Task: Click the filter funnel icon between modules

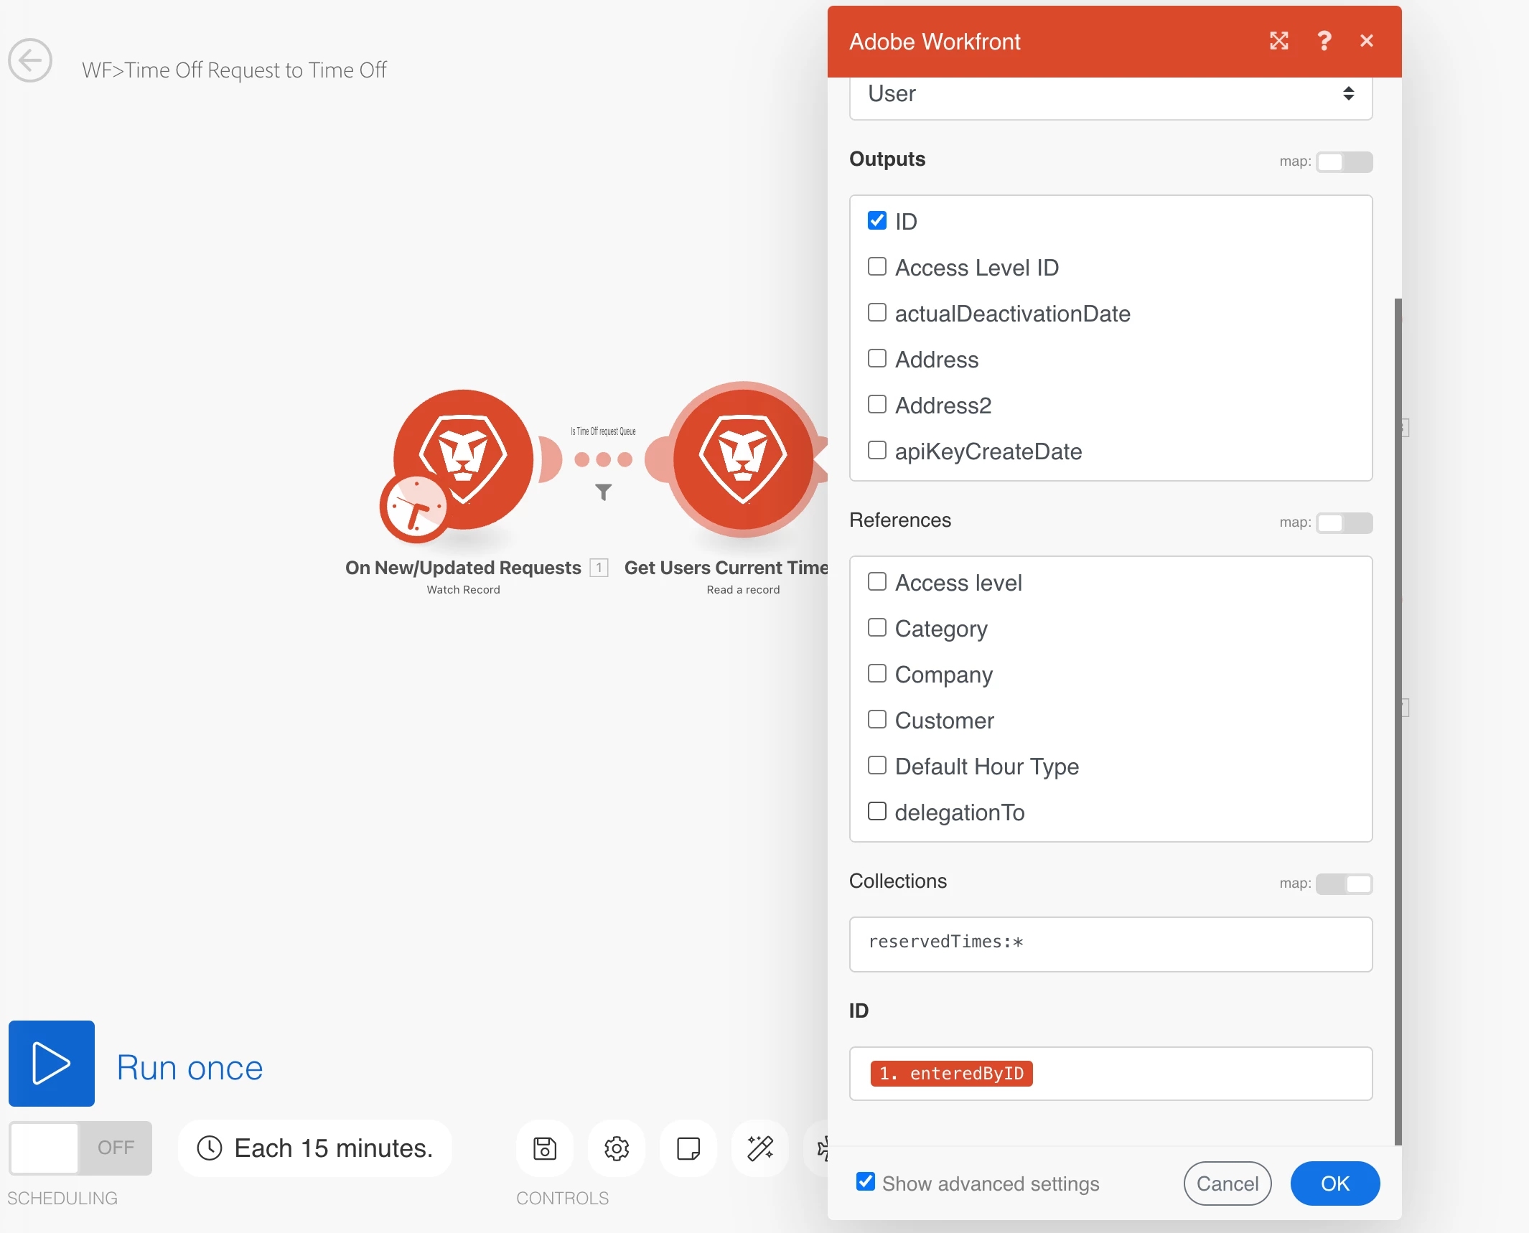Action: click(604, 492)
